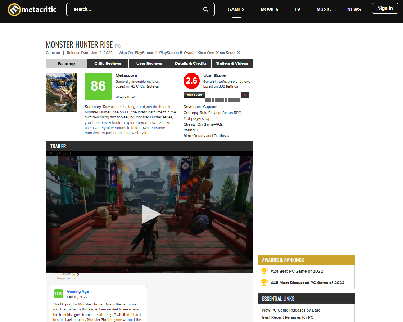Click the Feb 10, 2022 review date
The width and height of the screenshot is (403, 322).
(77, 297)
